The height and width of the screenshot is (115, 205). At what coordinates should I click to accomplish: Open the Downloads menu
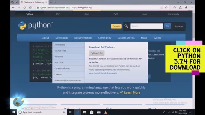point(61,38)
